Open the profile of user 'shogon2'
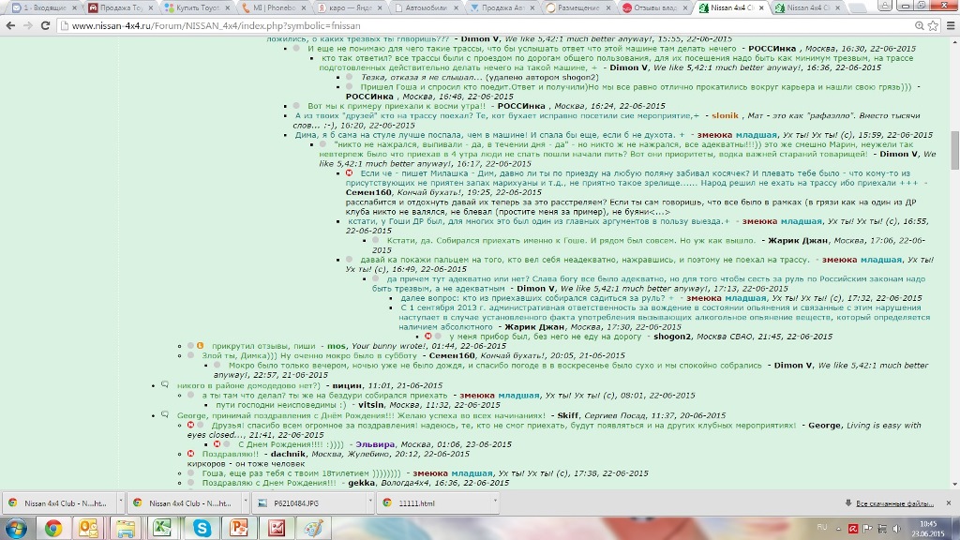Image resolution: width=960 pixels, height=540 pixels. click(672, 337)
